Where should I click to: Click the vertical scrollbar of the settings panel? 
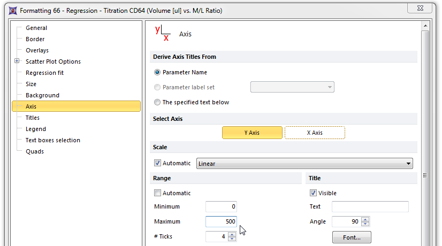pos(425,107)
